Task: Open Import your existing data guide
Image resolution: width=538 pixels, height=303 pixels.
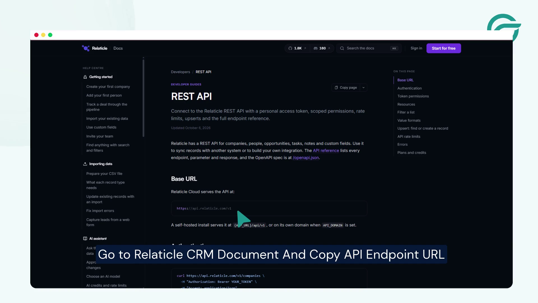Action: [x=107, y=118]
